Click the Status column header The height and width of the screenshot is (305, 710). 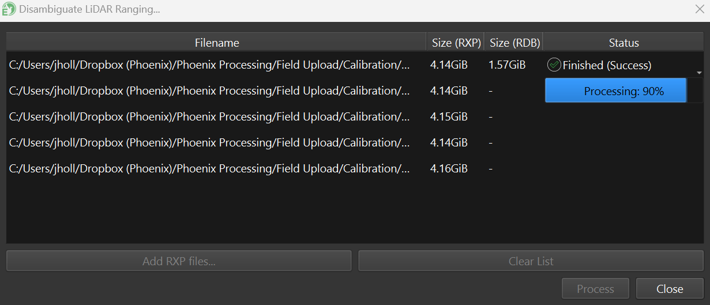[x=623, y=43]
